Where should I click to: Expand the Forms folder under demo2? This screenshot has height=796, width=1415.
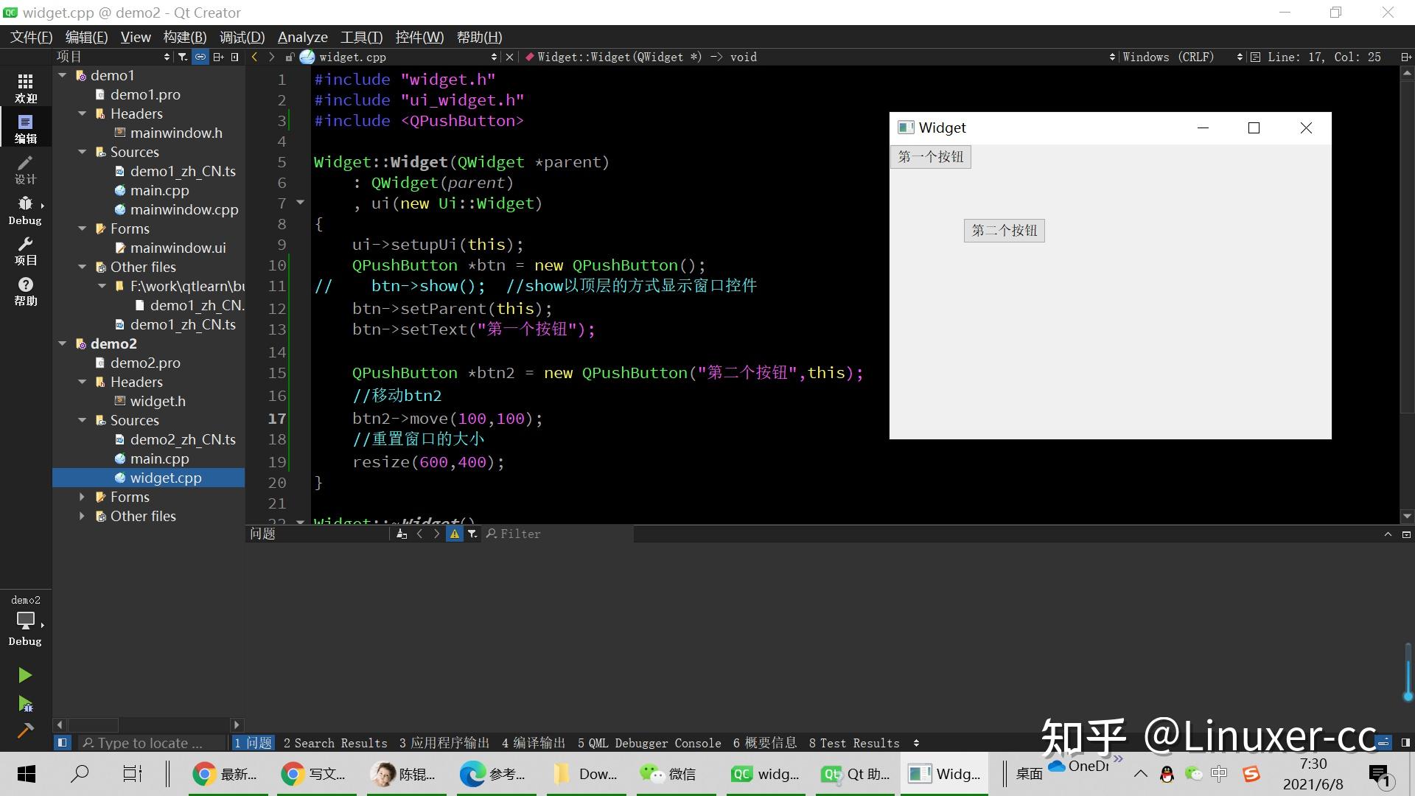(82, 497)
